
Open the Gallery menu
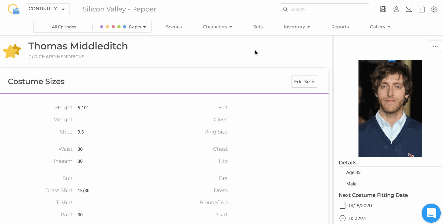380,27
